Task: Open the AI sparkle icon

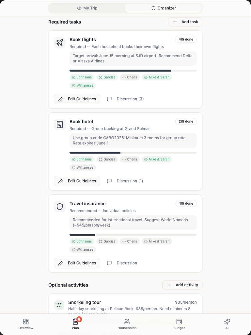Action: pyautogui.click(x=227, y=322)
